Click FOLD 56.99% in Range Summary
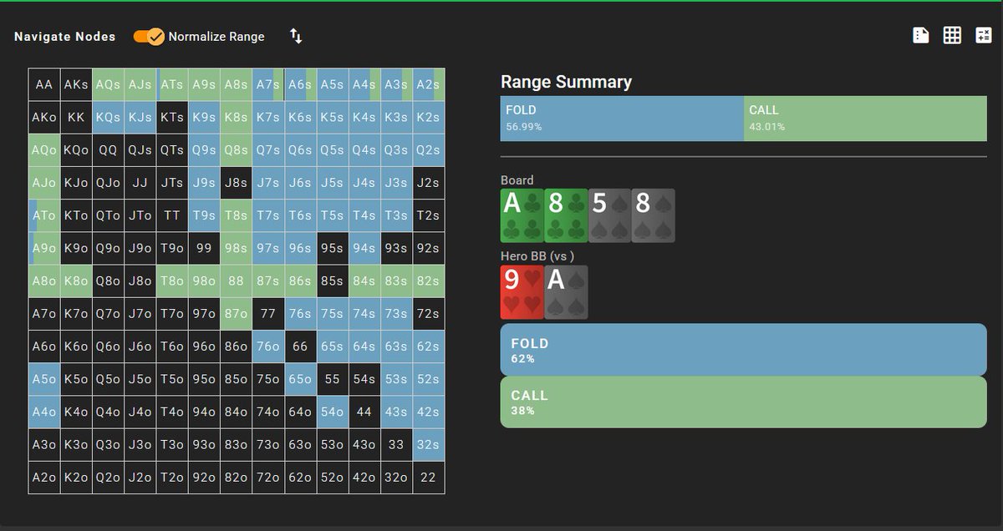 tap(622, 119)
